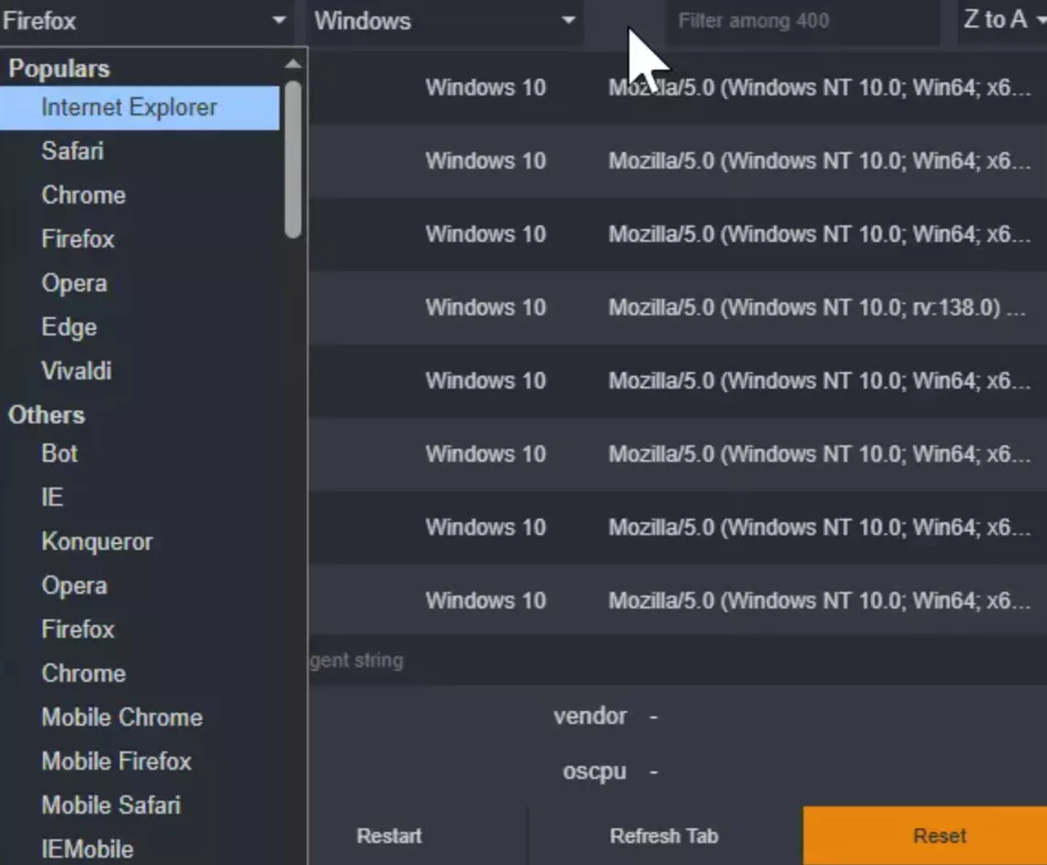Choose Edge from the browser list
This screenshot has height=865, width=1047.
139,327
